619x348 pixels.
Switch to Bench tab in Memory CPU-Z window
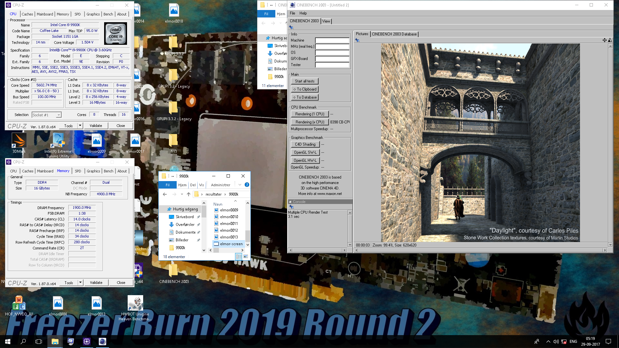(x=109, y=171)
